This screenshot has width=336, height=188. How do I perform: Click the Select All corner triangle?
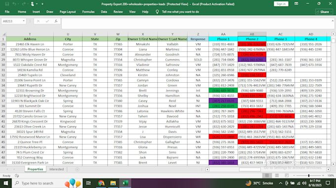(x=3, y=34)
